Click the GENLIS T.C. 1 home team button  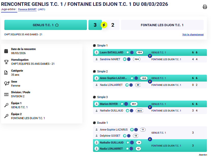46,25
